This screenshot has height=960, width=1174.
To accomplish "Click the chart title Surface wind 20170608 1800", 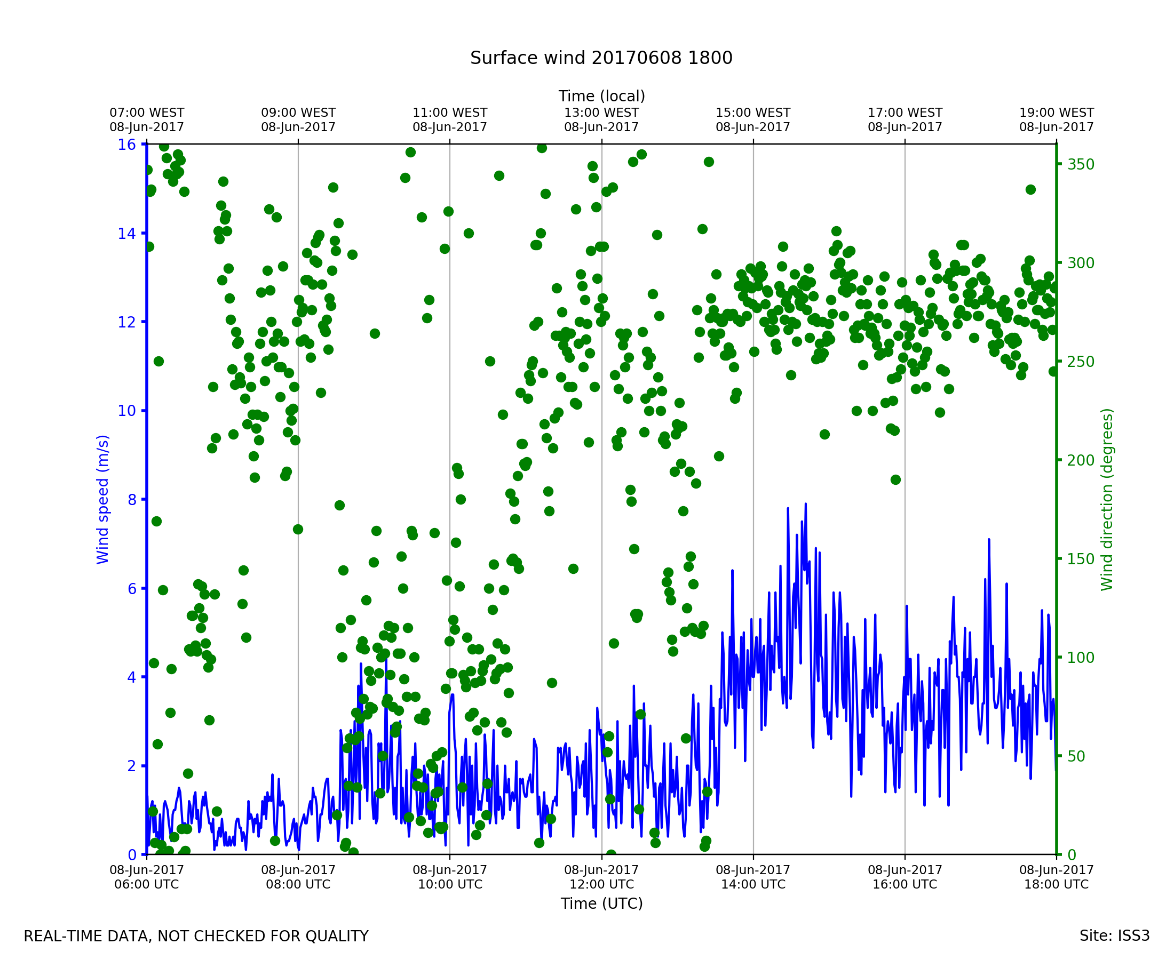I will [x=601, y=58].
